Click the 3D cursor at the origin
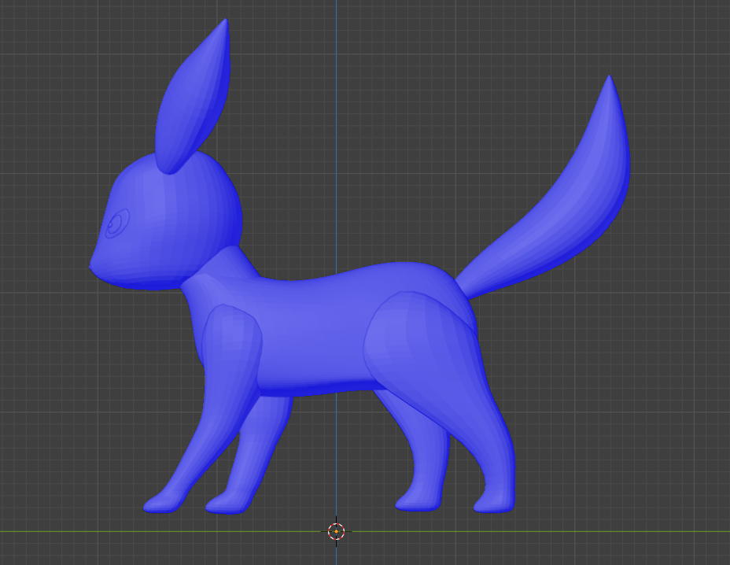The image size is (730, 565). click(x=336, y=531)
